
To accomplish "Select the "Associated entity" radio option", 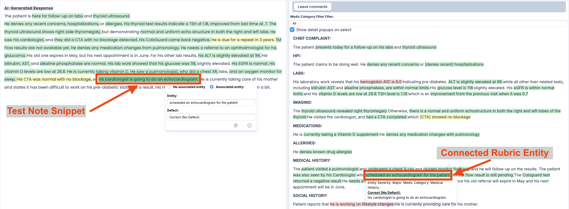I will pyautogui.click(x=212, y=87).
